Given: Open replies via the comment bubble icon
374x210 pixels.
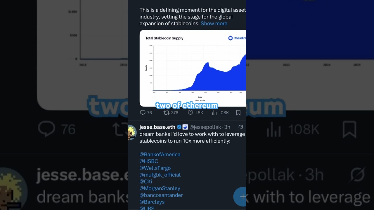Looking at the screenshot, I should (143, 113).
